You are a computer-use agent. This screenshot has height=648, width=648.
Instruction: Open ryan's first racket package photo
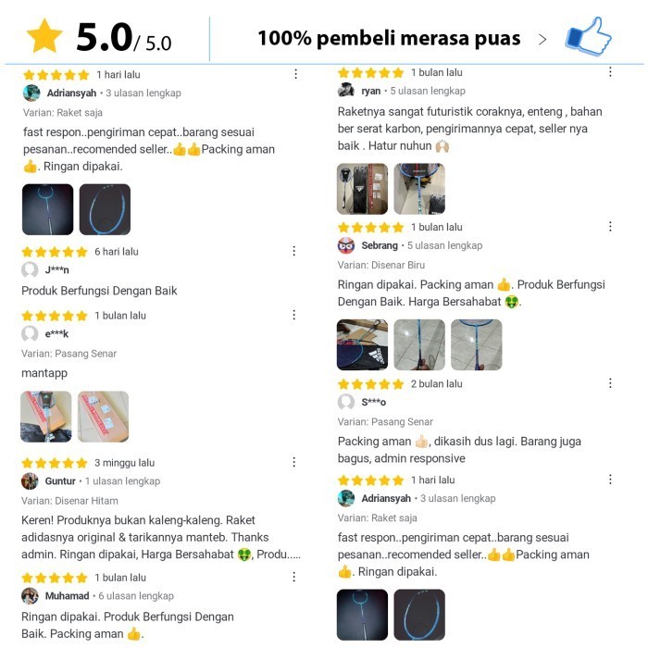point(363,189)
